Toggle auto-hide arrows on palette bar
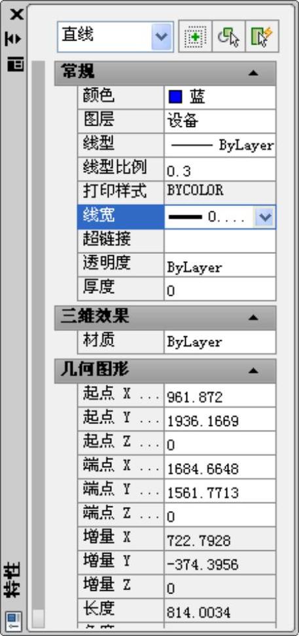Viewport: 299px width, 636px height. (x=15, y=39)
